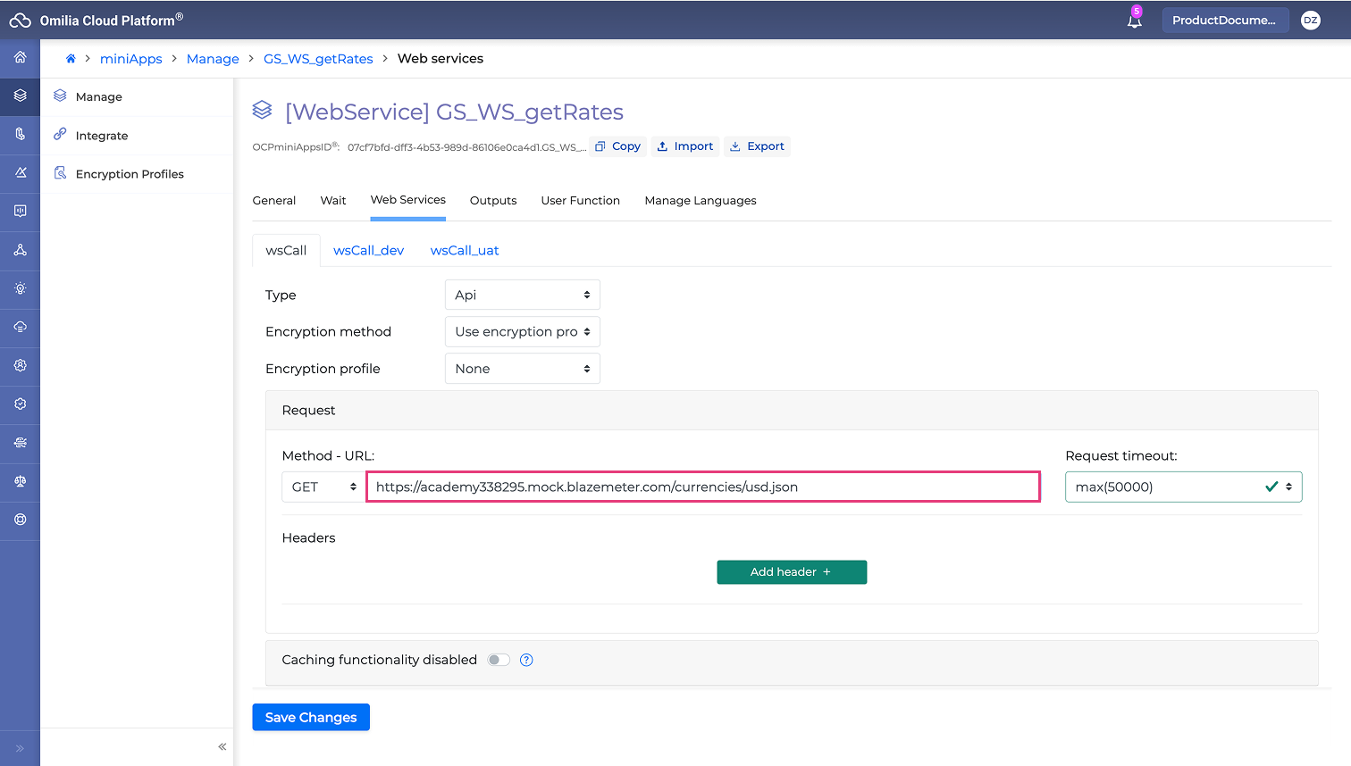Expand left navigation bar at bottom
This screenshot has height=766, width=1351.
click(20, 748)
